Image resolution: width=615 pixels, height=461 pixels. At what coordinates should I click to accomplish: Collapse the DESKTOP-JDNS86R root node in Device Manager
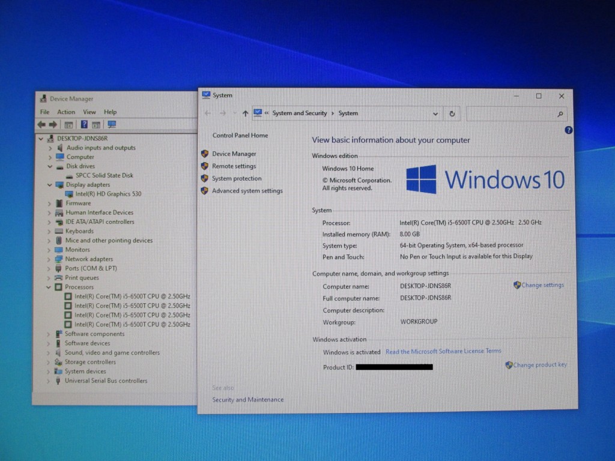[x=41, y=139]
